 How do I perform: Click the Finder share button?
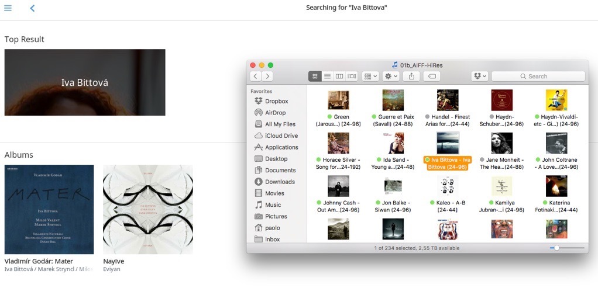click(x=411, y=76)
